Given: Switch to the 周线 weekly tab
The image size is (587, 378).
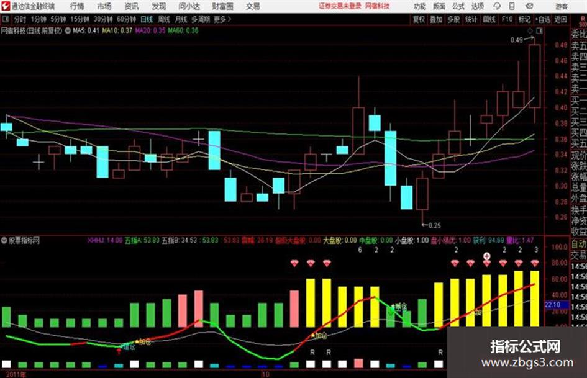Looking at the screenshot, I should pos(164,19).
